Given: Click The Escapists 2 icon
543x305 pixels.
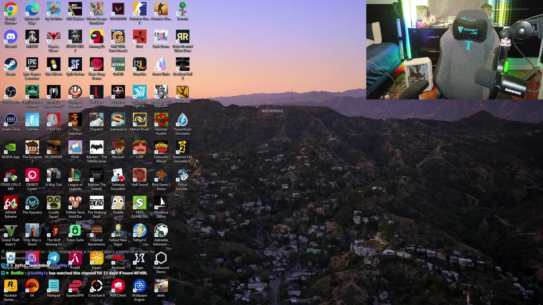Looking at the screenshot, I should click(32, 152).
